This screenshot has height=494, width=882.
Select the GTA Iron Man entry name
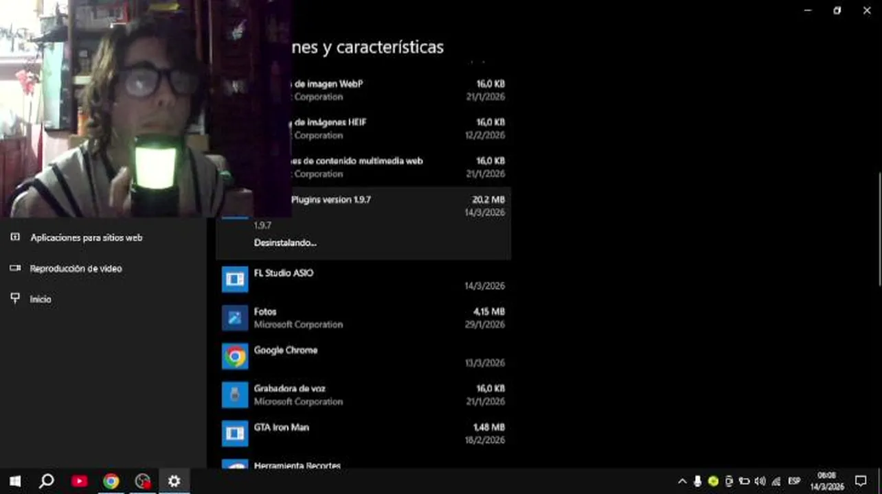point(282,427)
